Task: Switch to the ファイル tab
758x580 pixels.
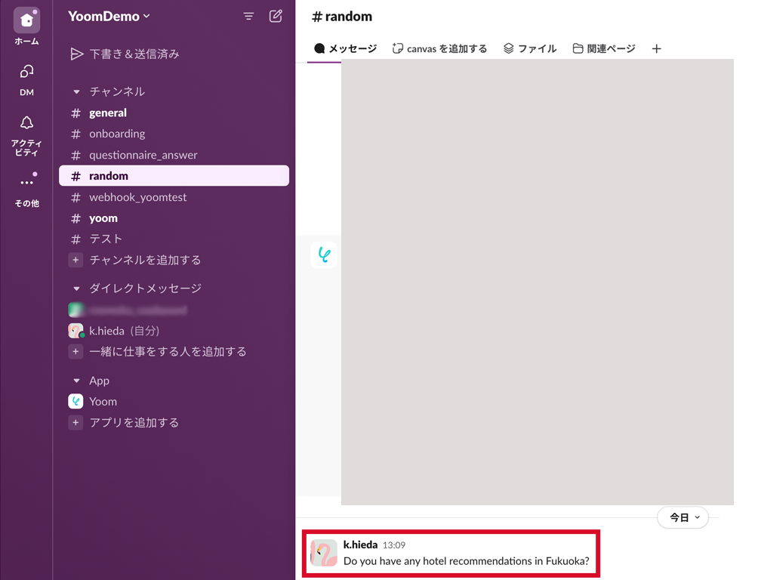Action: [x=530, y=48]
